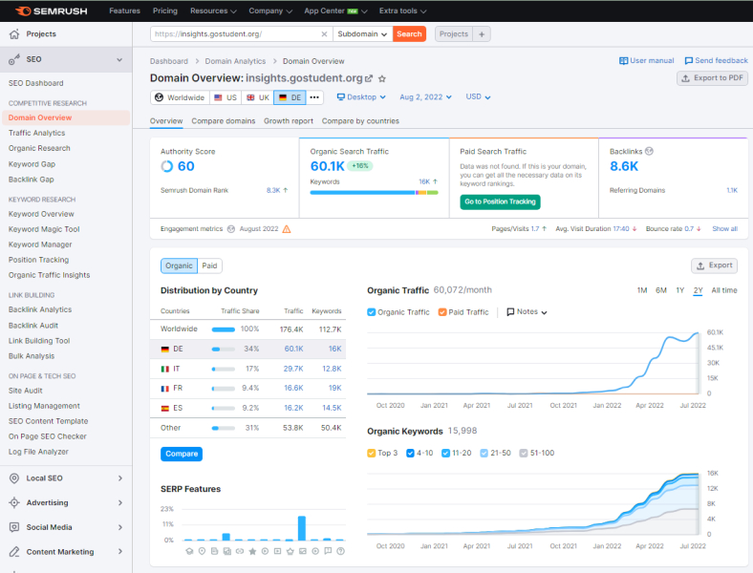Open external link icon beside domain name
The width and height of the screenshot is (753, 573).
[x=370, y=78]
